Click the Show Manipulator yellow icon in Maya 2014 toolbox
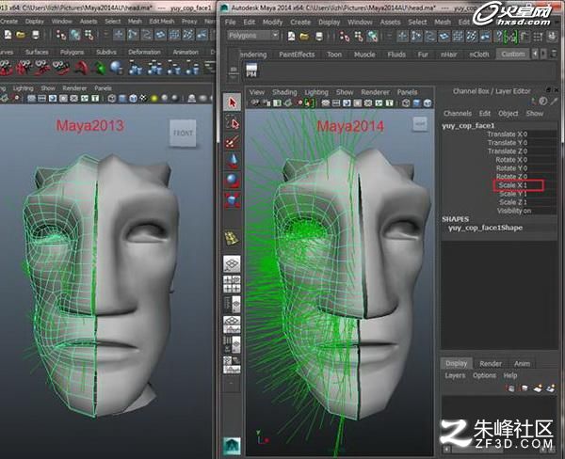The height and width of the screenshot is (459, 565). [232, 238]
